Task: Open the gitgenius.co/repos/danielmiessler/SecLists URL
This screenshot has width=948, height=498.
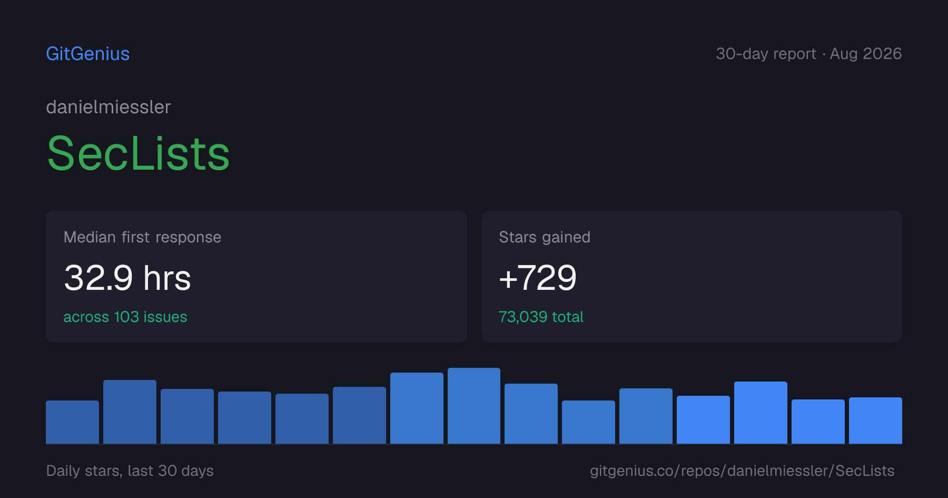Action: tap(742, 471)
